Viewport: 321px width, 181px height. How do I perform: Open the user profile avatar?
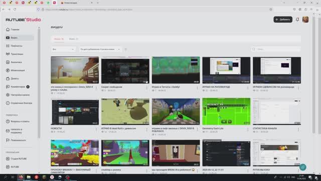305,20
